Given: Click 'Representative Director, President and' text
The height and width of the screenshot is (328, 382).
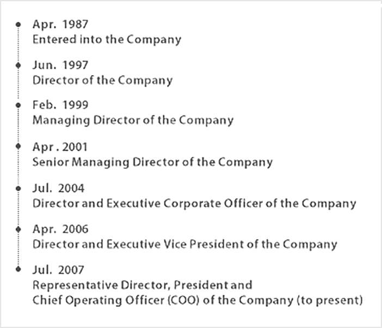Looking at the screenshot, I should 143,285.
